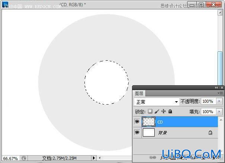Select the CD layer name

[160, 122]
